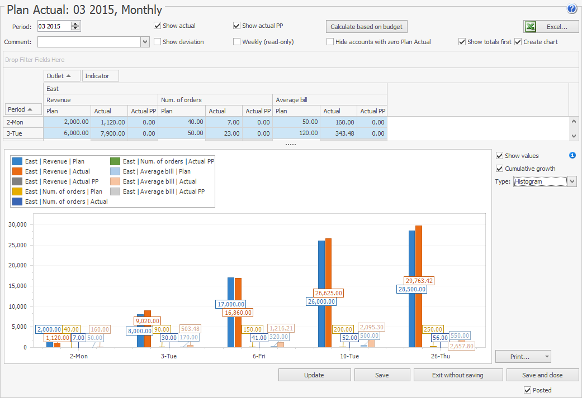Open the chart Type dropdown

[x=571, y=181]
